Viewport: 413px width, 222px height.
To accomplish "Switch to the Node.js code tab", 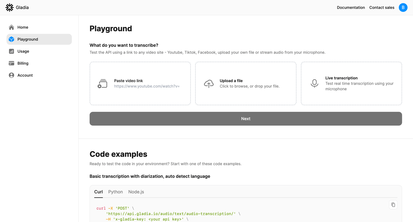I will (x=136, y=192).
